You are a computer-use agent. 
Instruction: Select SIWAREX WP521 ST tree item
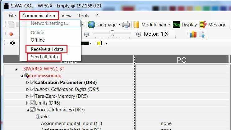pyautogui.click(x=44, y=69)
